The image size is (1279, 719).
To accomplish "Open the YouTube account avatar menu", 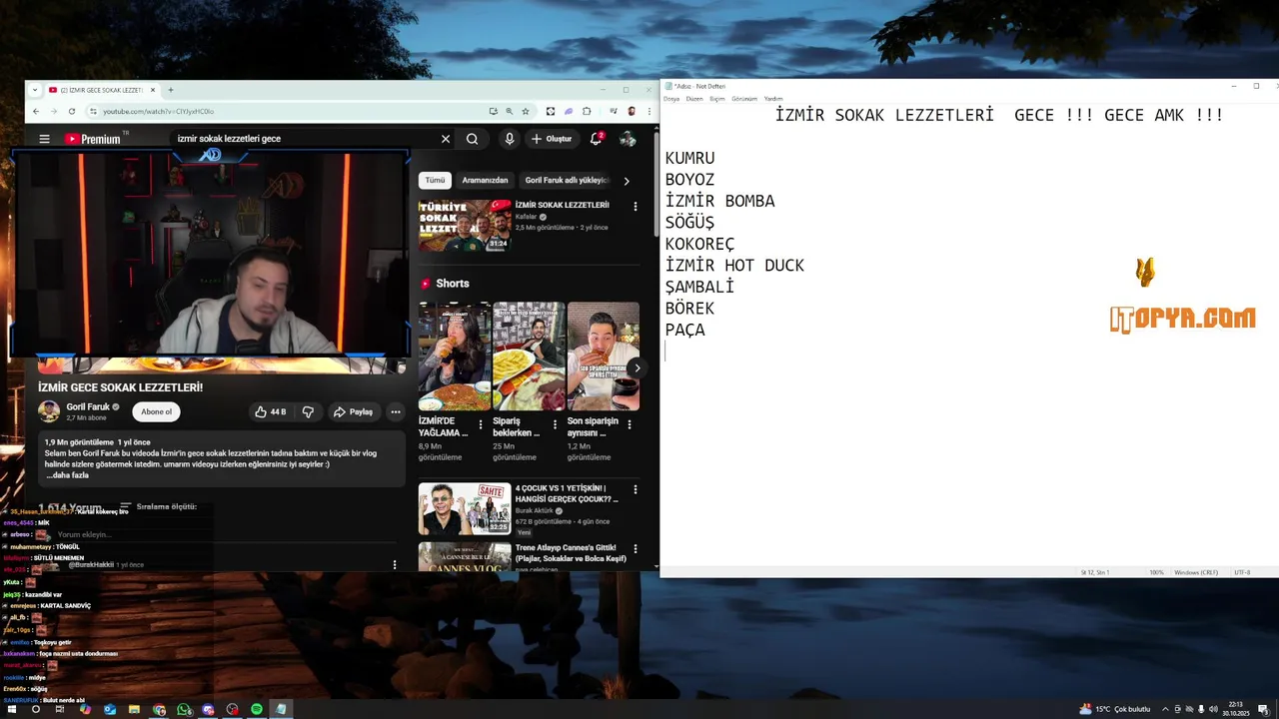I will [x=628, y=139].
